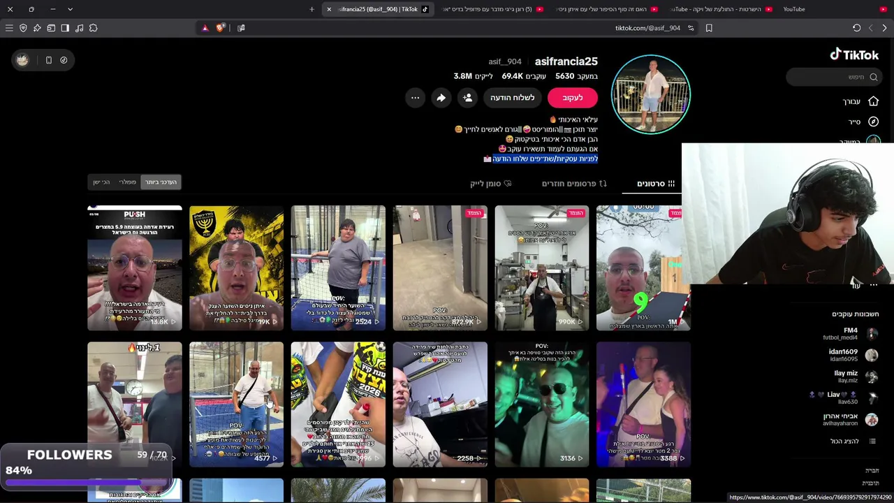Image resolution: width=894 pixels, height=503 pixels.
Task: Open the browser hamburger menu
Action: click(x=9, y=28)
